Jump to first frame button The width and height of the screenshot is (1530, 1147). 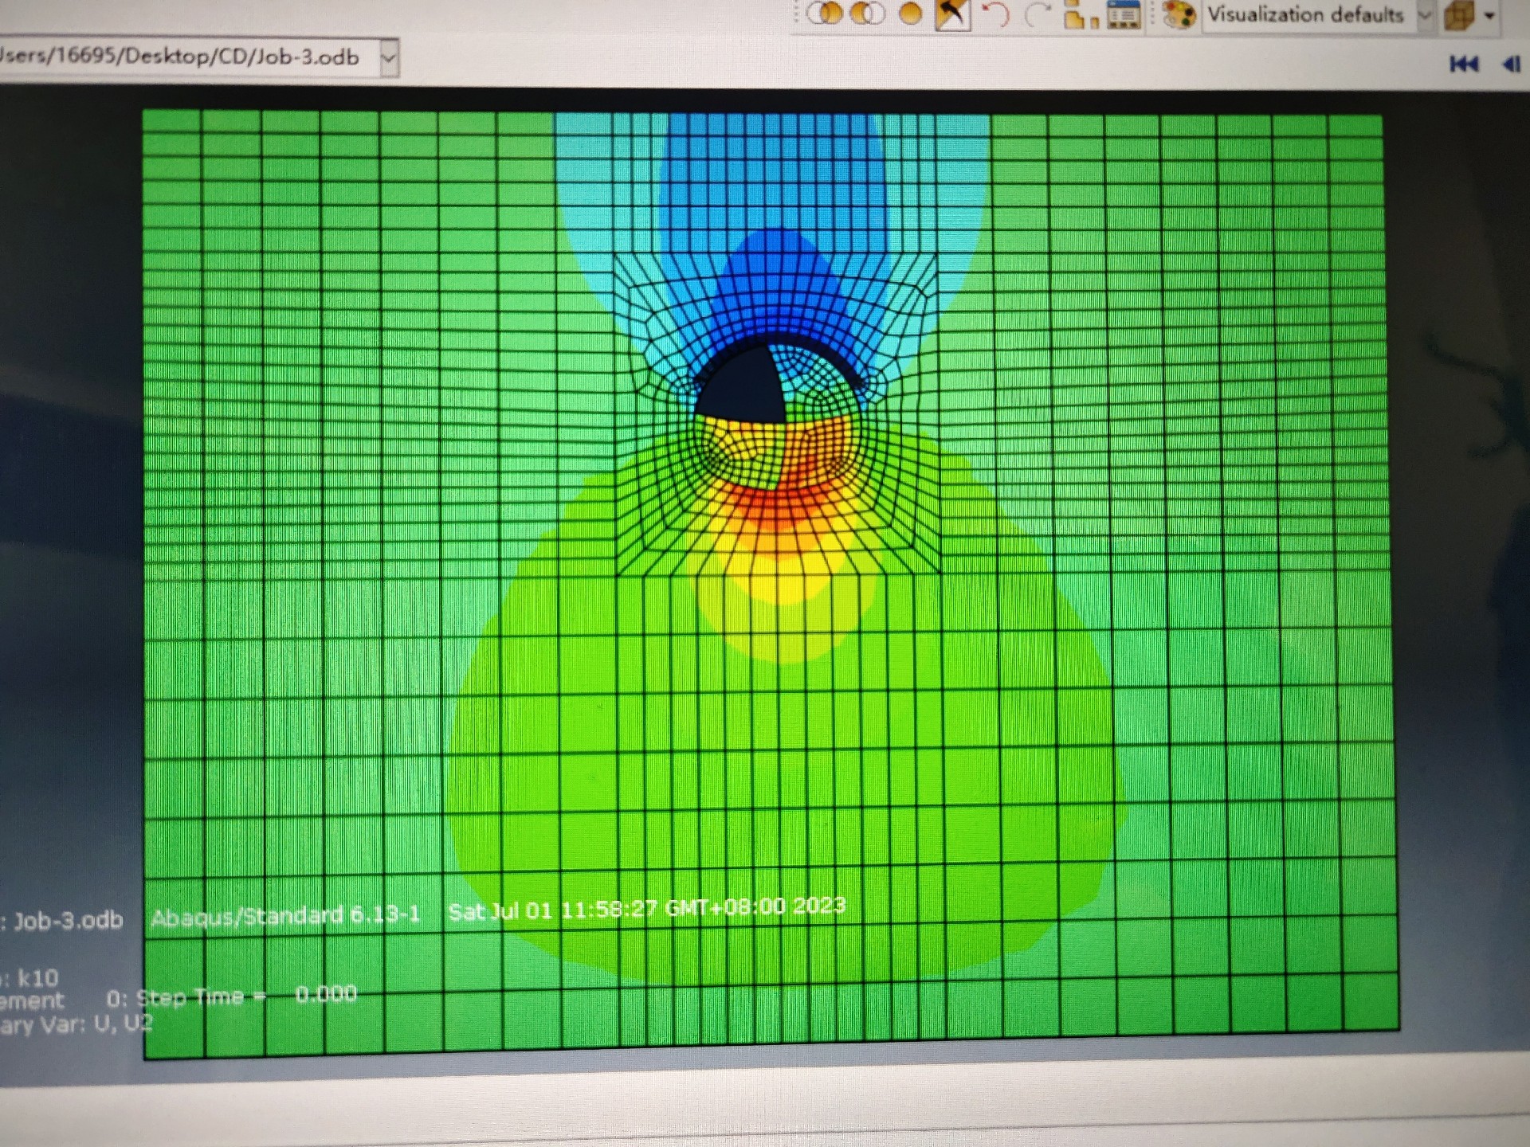(x=1464, y=64)
